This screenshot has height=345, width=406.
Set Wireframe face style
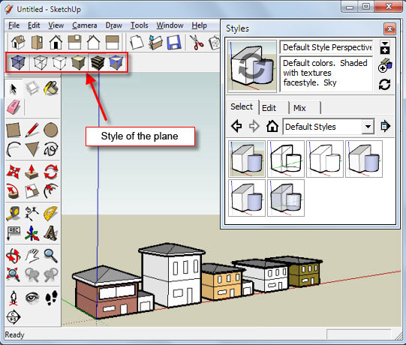41,63
